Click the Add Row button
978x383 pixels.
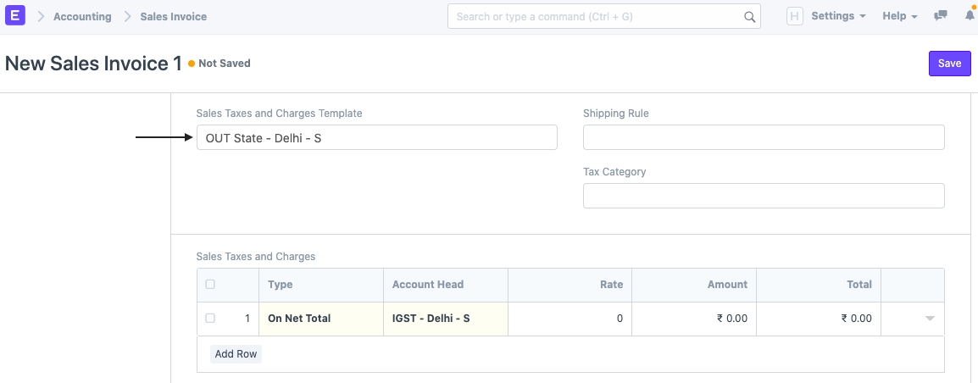236,354
